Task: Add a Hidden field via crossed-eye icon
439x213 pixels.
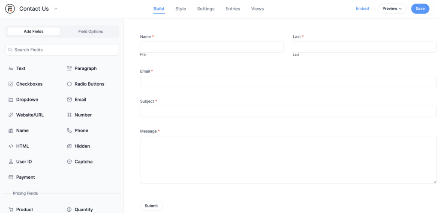Action: pyautogui.click(x=69, y=146)
